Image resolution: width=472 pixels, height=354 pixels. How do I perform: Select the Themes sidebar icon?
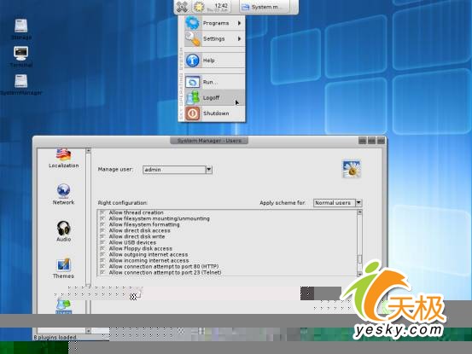point(63,269)
